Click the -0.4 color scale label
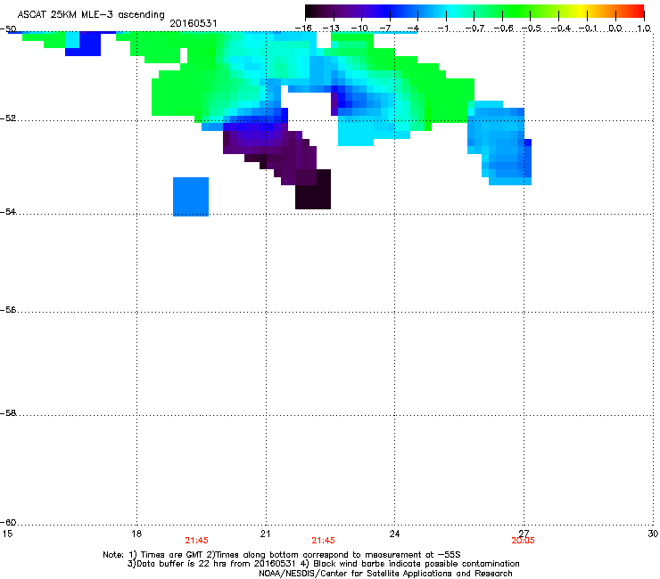The height and width of the screenshot is (579, 660). pyautogui.click(x=561, y=29)
